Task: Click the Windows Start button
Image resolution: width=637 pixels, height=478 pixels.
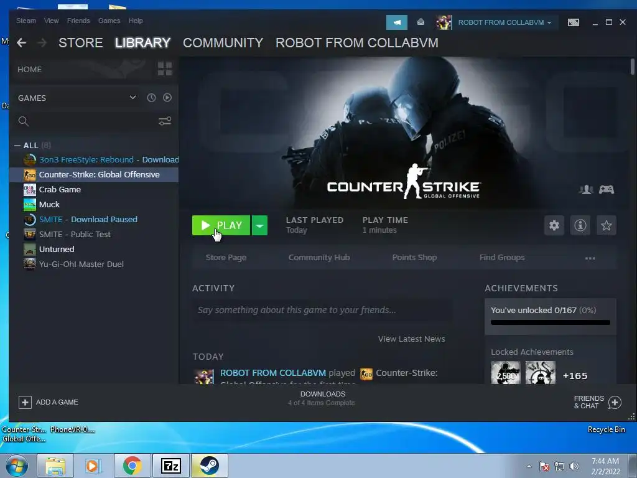Action: point(16,466)
